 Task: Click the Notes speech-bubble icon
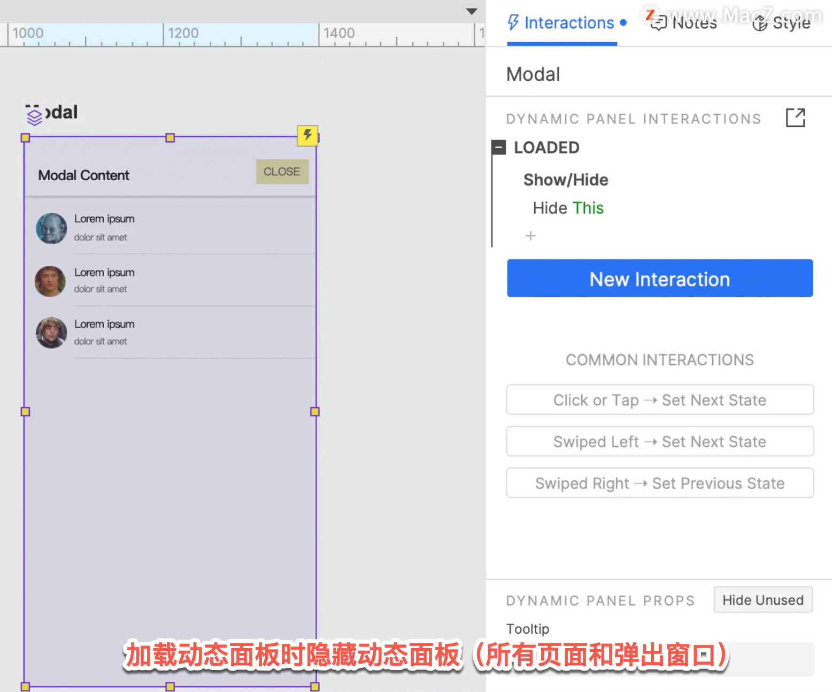tap(658, 23)
